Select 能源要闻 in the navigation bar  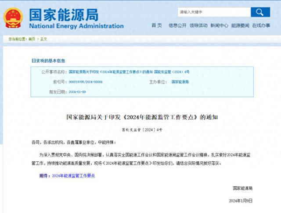click(x=240, y=25)
